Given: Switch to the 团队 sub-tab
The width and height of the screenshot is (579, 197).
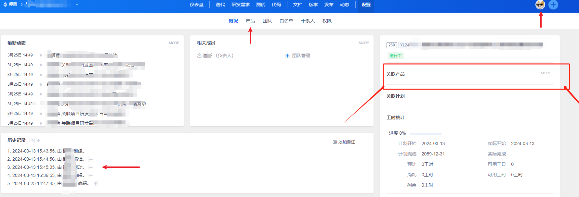Looking at the screenshot, I should pos(267,21).
